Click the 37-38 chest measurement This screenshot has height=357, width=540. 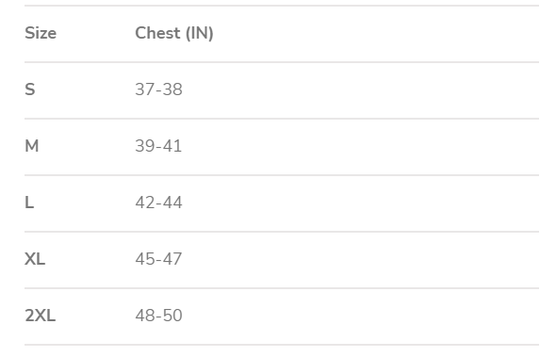(158, 89)
